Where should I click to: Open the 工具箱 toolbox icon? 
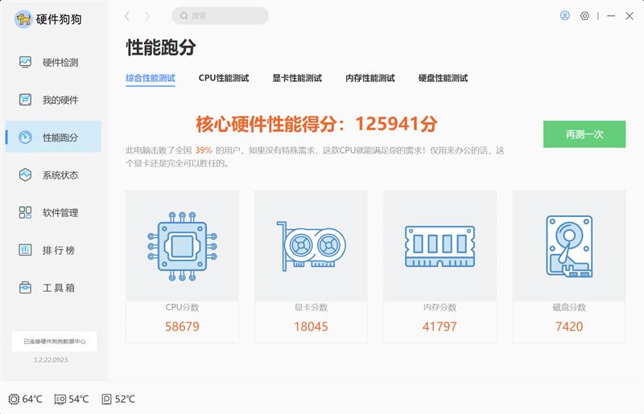pyautogui.click(x=25, y=288)
